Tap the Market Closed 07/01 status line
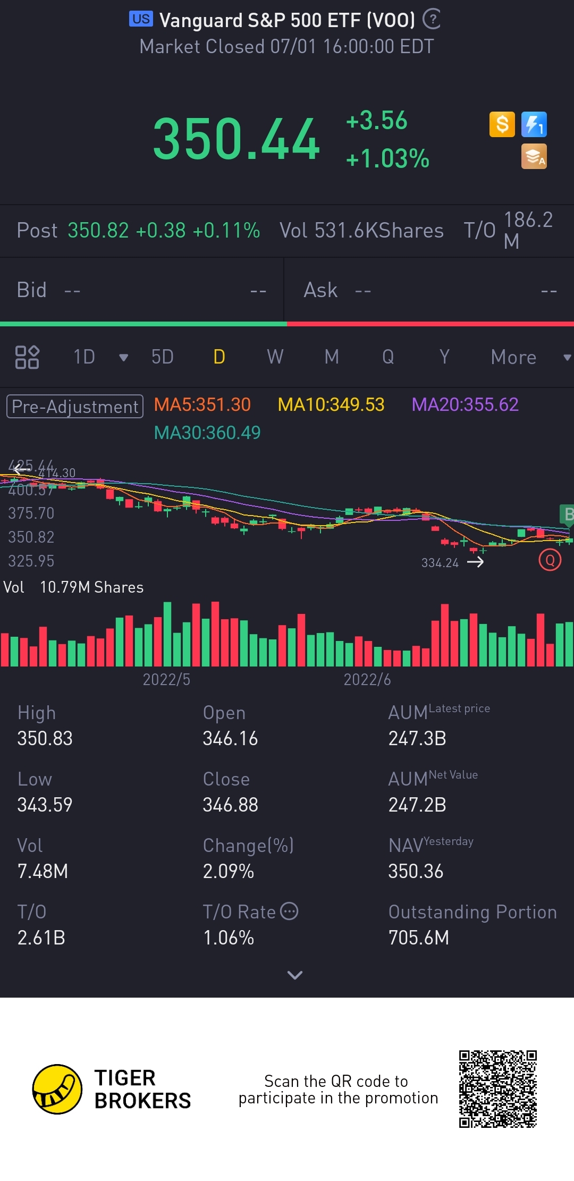 coord(286,47)
